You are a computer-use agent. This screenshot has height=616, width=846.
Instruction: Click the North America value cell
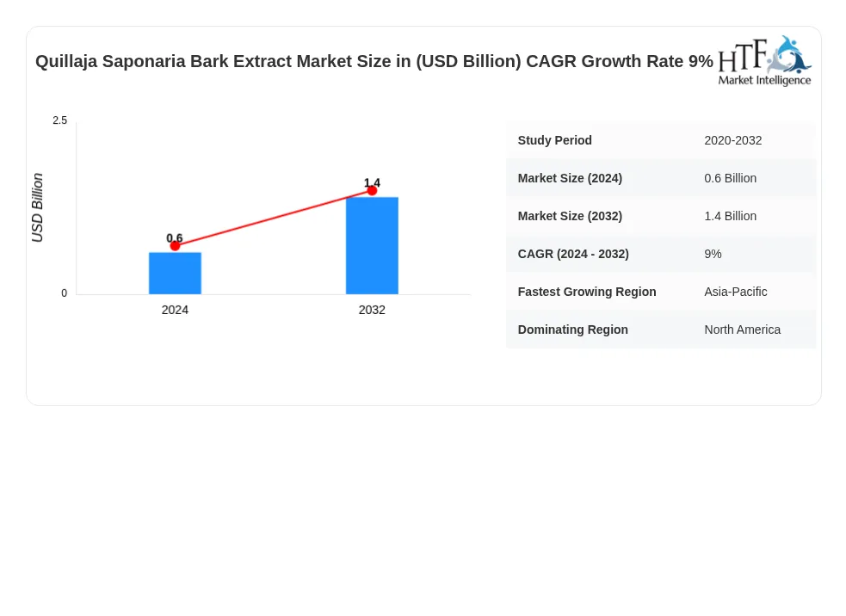[x=742, y=330]
